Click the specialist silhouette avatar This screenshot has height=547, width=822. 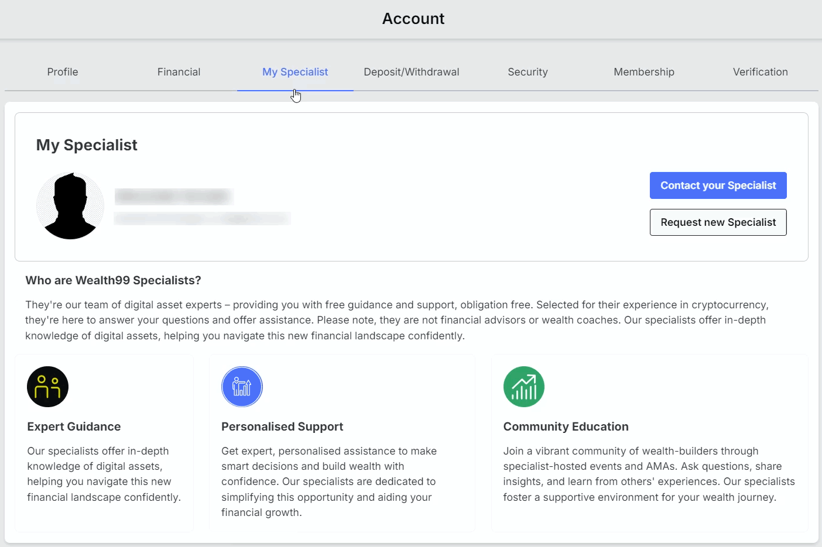[x=70, y=206]
